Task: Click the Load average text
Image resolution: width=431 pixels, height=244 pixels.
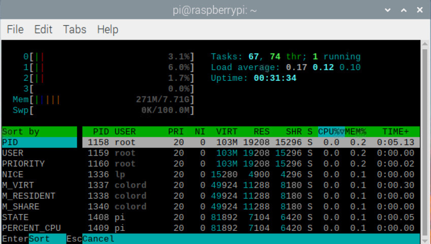Action: (286, 68)
